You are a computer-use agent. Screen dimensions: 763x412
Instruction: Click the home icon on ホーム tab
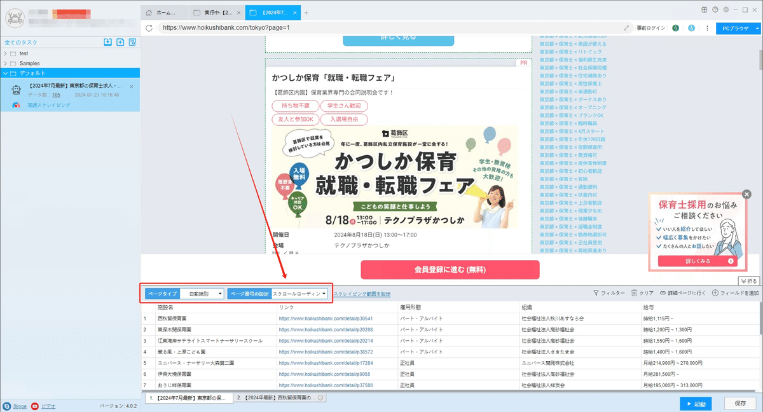coord(148,13)
